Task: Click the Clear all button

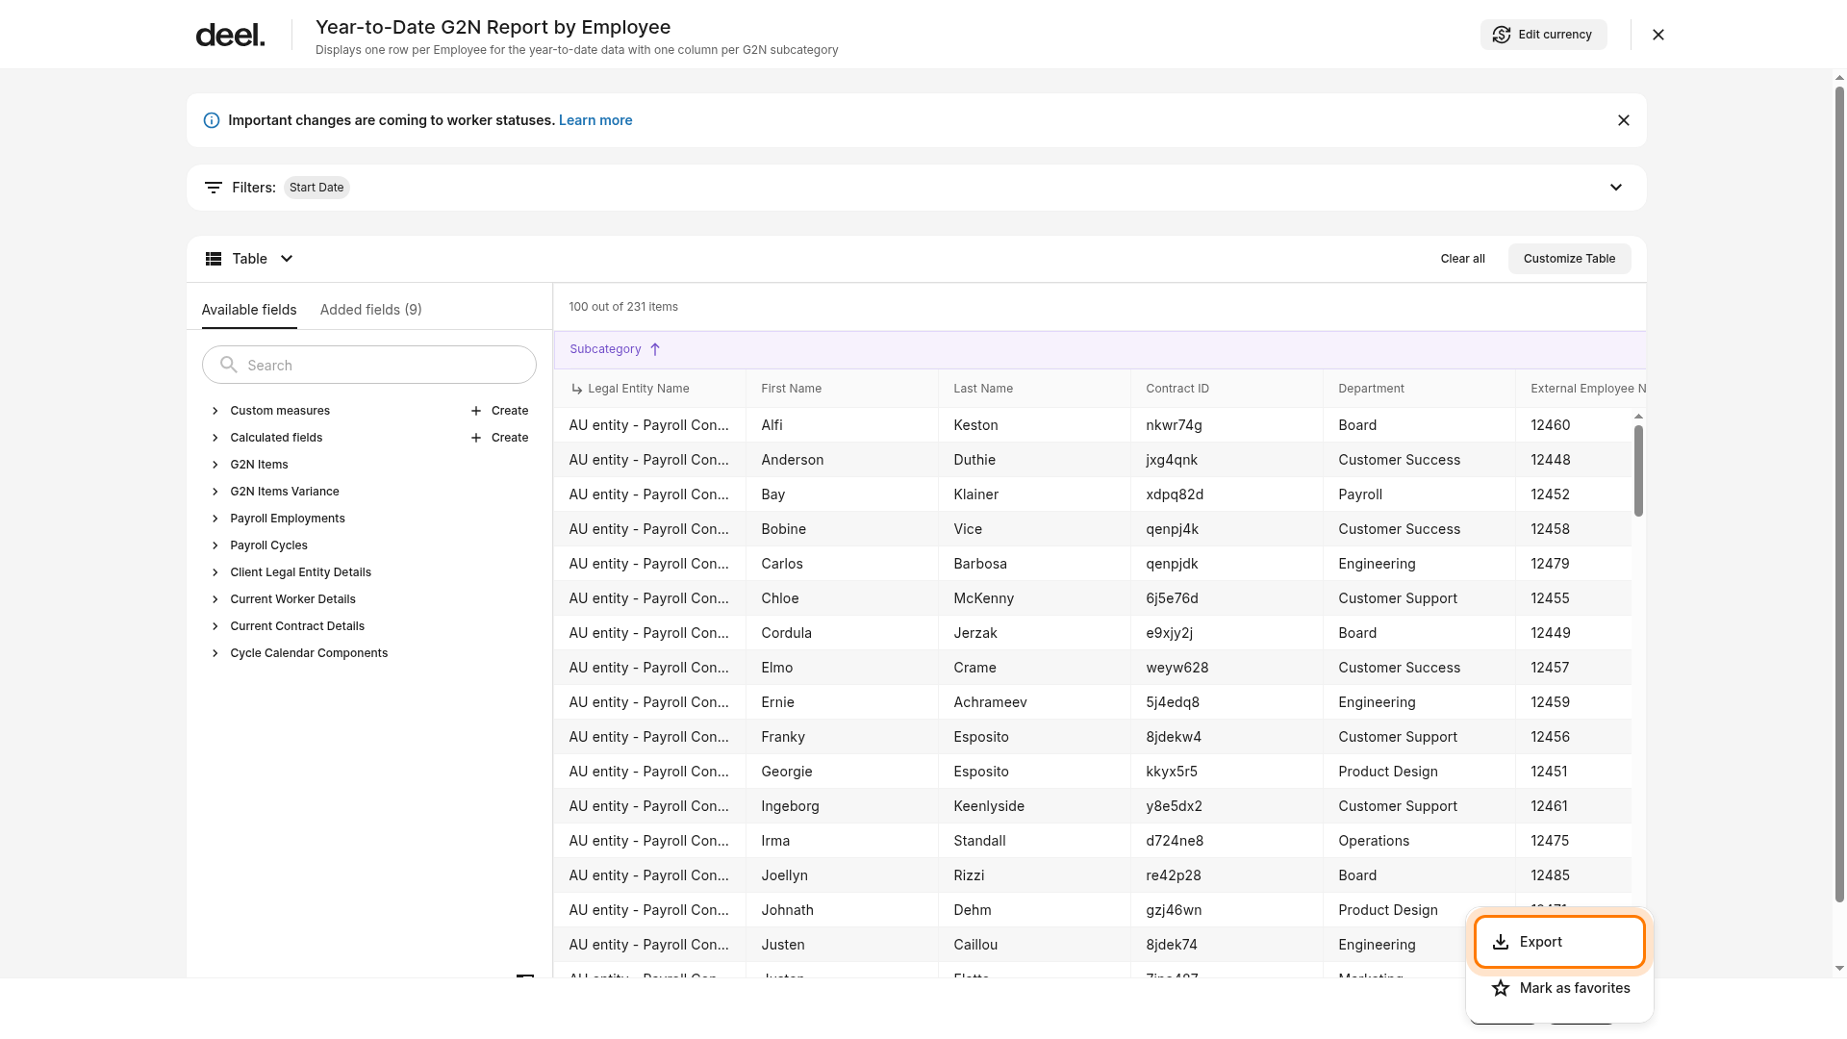Action: (1463, 259)
